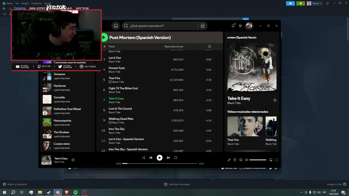The image size is (349, 196).
Task: Click the main play button
Action: tap(160, 158)
